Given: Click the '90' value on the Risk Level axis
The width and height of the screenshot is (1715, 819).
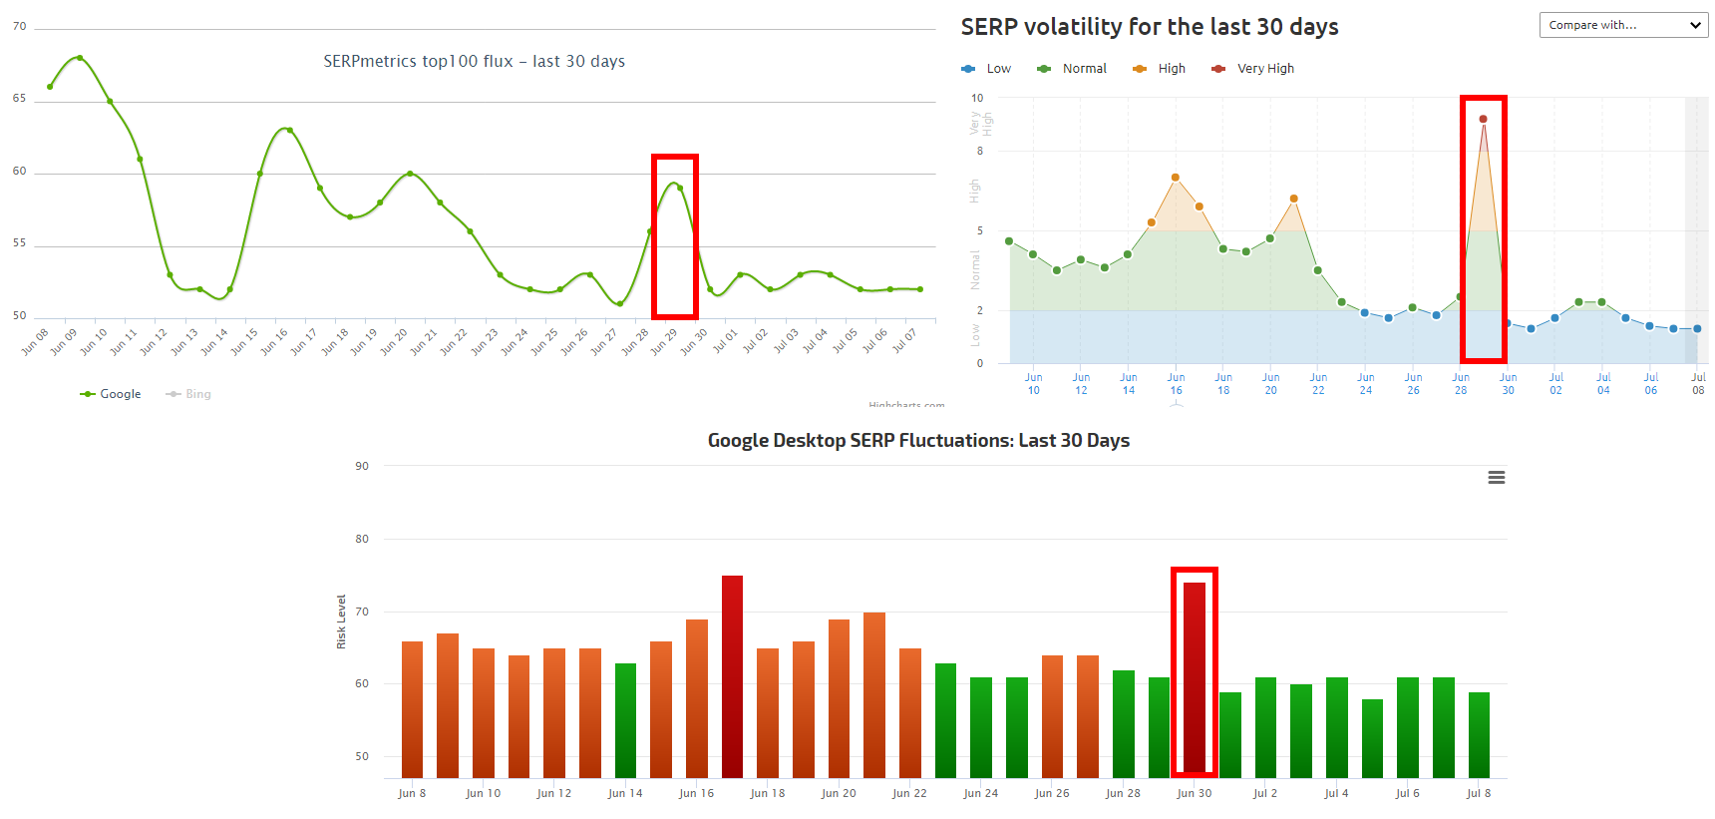Looking at the screenshot, I should pos(362,466).
